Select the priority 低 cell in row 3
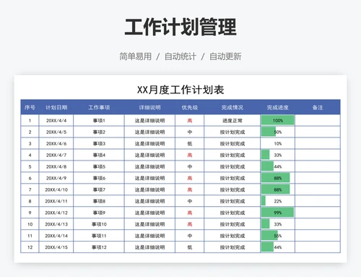The width and height of the screenshot is (361, 277). pos(190,143)
